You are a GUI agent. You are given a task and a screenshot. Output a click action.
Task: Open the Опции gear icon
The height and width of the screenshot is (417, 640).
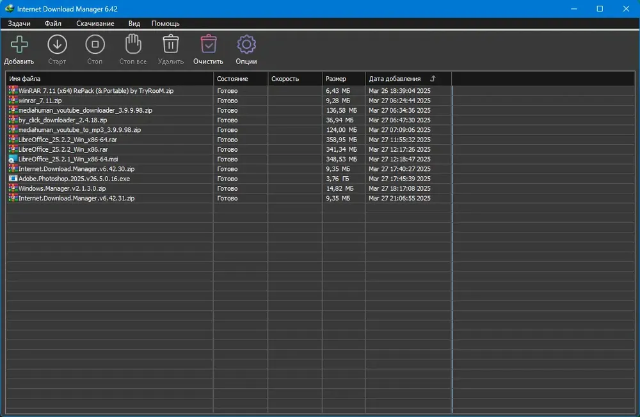click(246, 44)
